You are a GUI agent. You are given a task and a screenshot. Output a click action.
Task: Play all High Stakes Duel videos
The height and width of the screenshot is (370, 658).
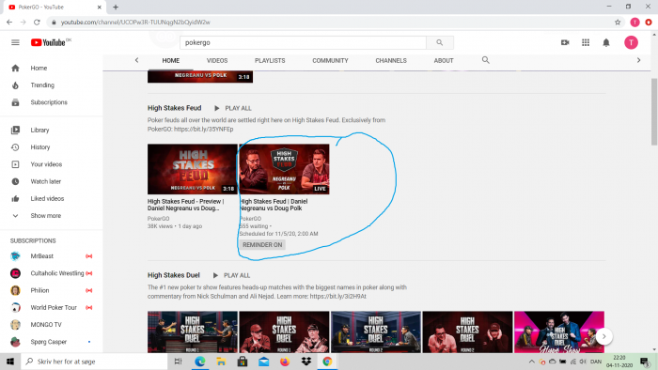[231, 275]
